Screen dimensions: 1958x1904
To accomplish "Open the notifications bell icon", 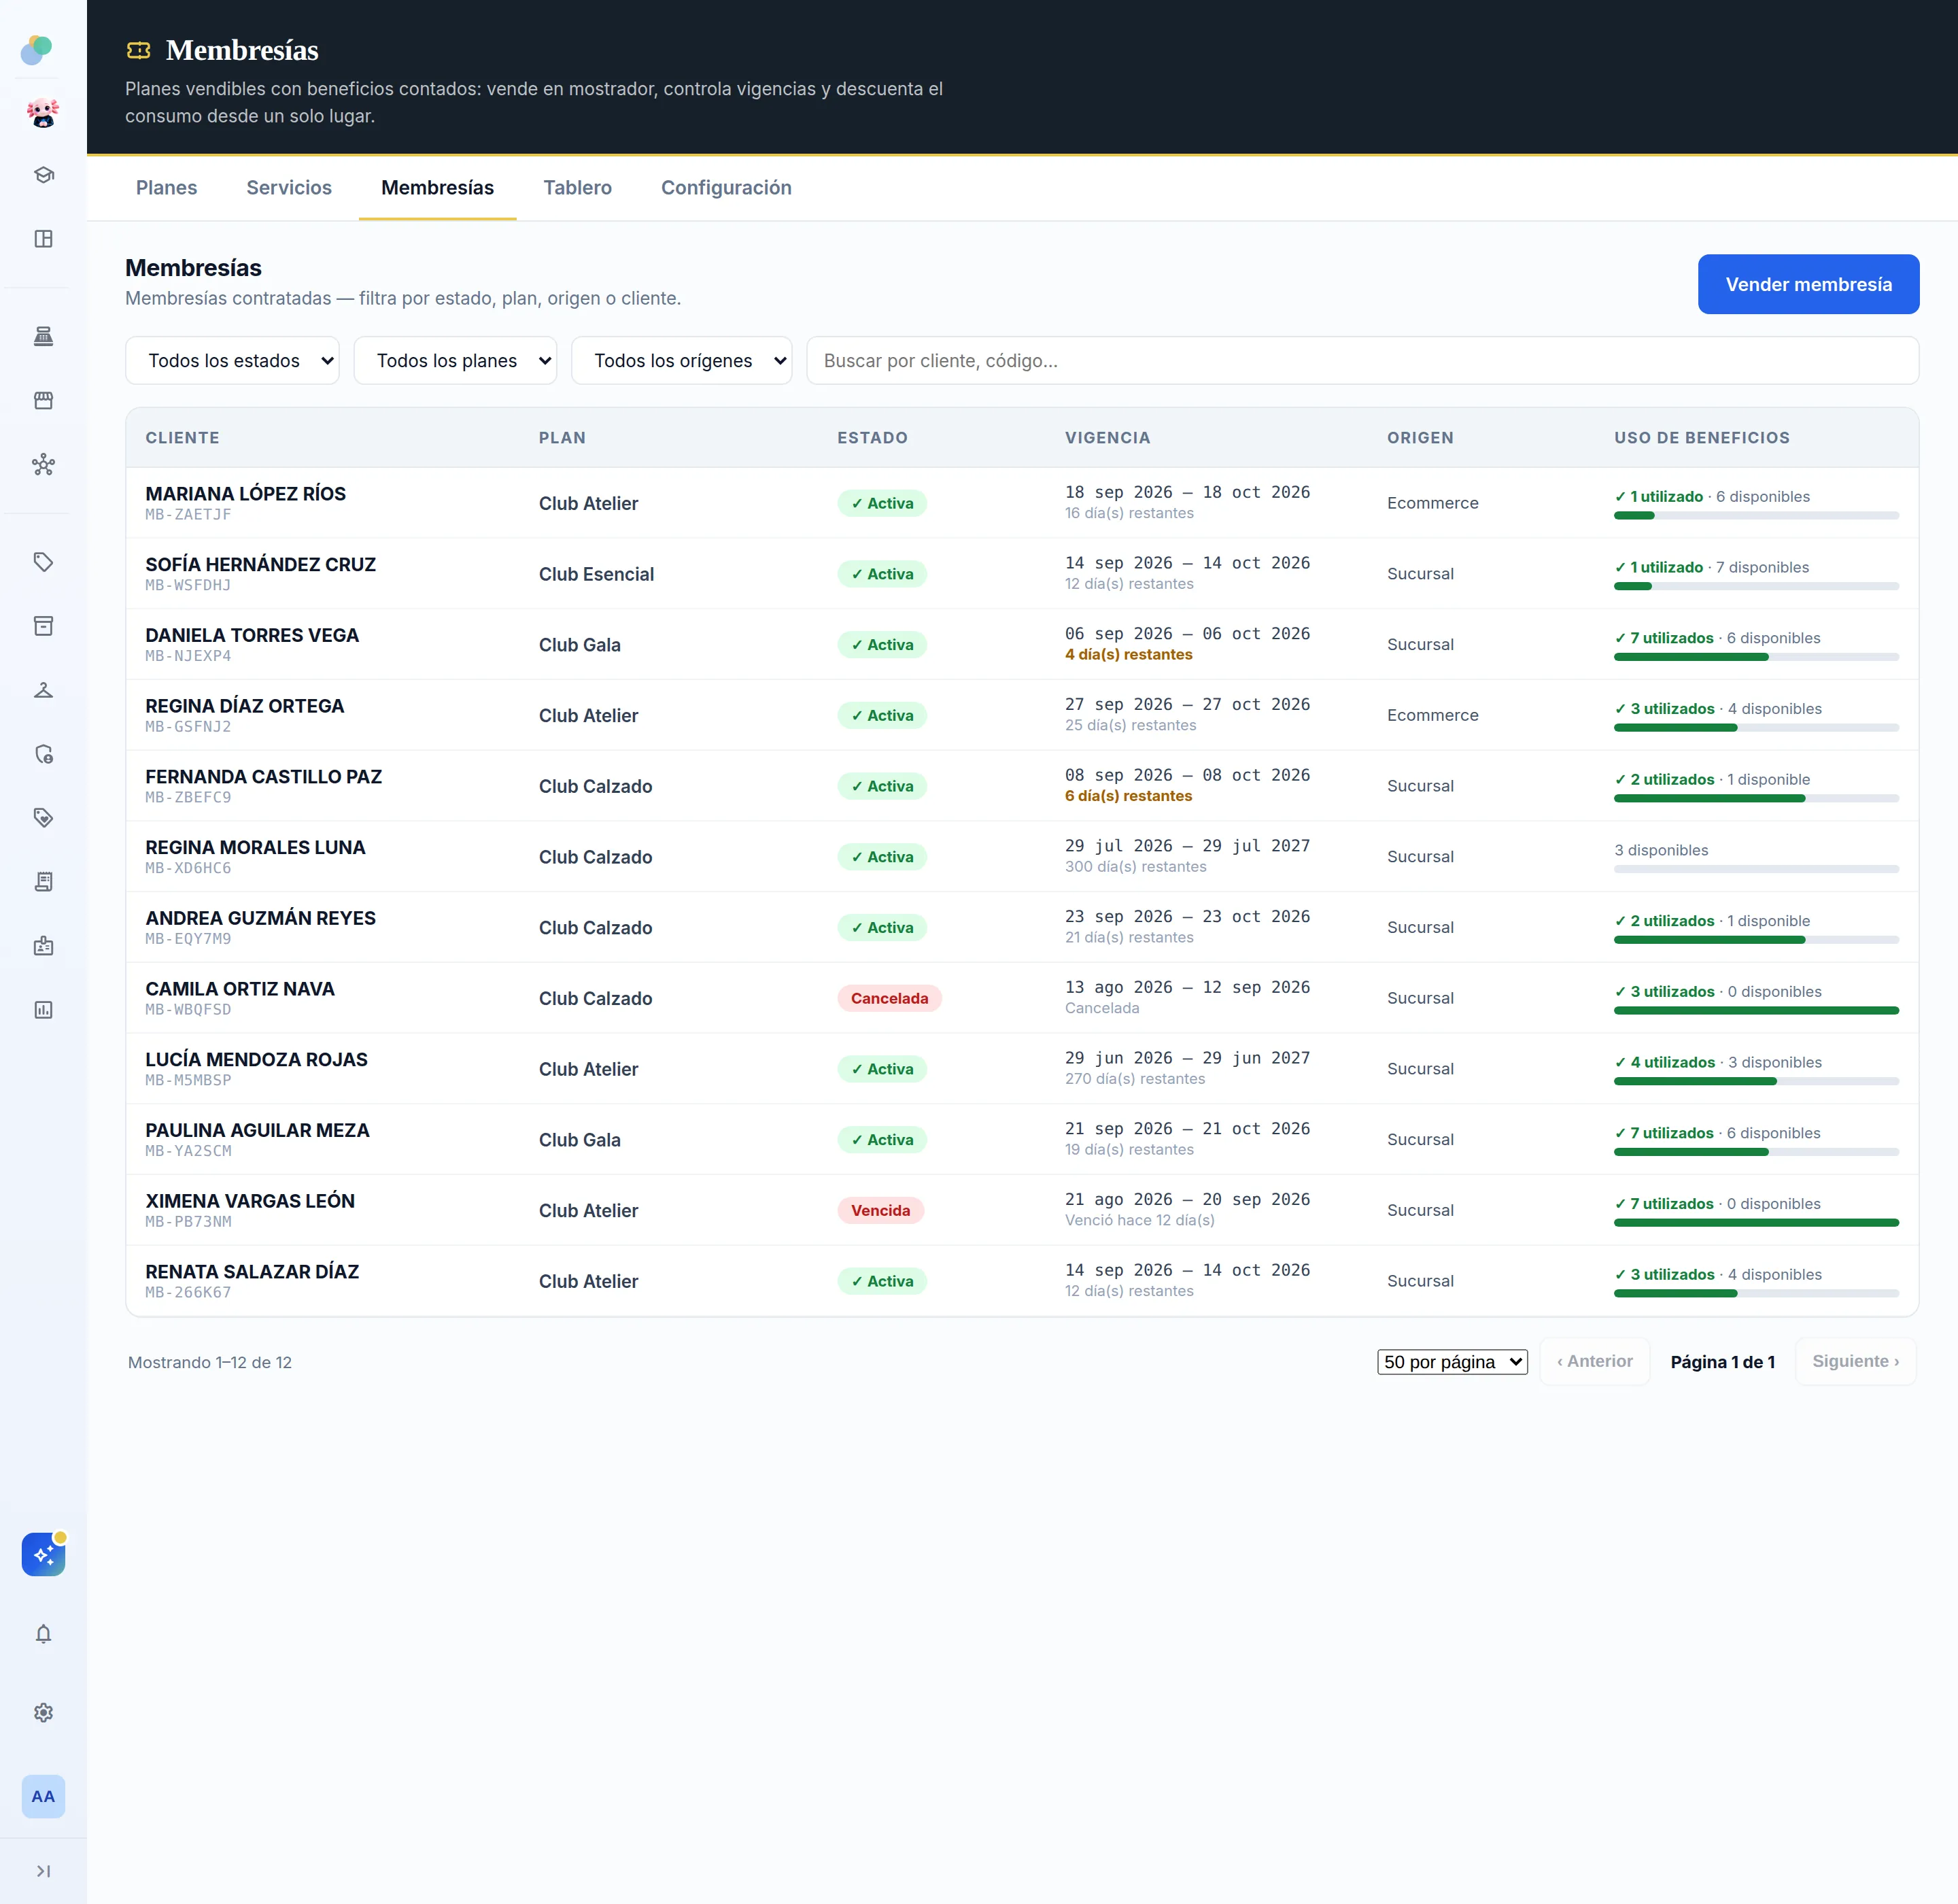I will click(x=43, y=1634).
